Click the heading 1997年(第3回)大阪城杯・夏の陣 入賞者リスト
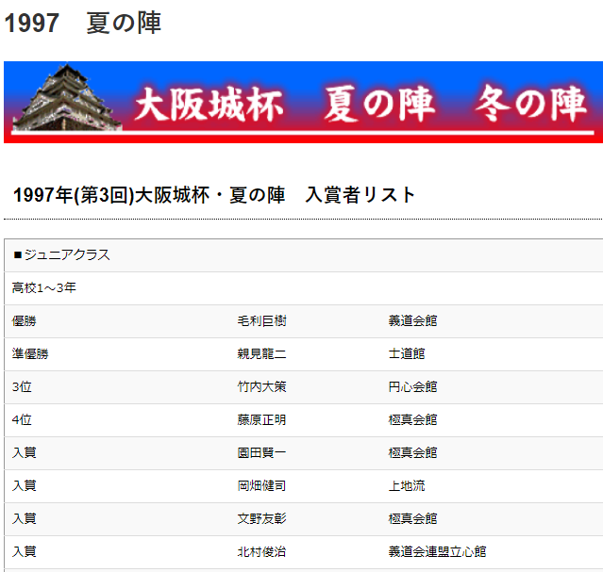The image size is (603, 572). coord(214,195)
